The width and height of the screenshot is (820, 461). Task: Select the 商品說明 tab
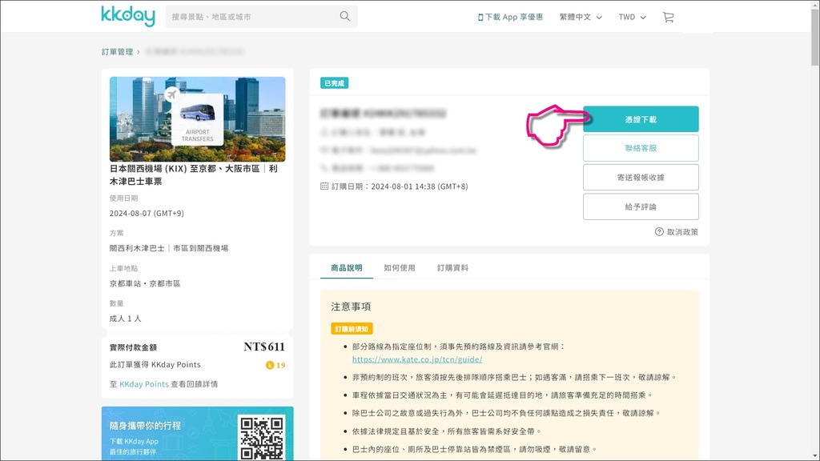tap(346, 267)
